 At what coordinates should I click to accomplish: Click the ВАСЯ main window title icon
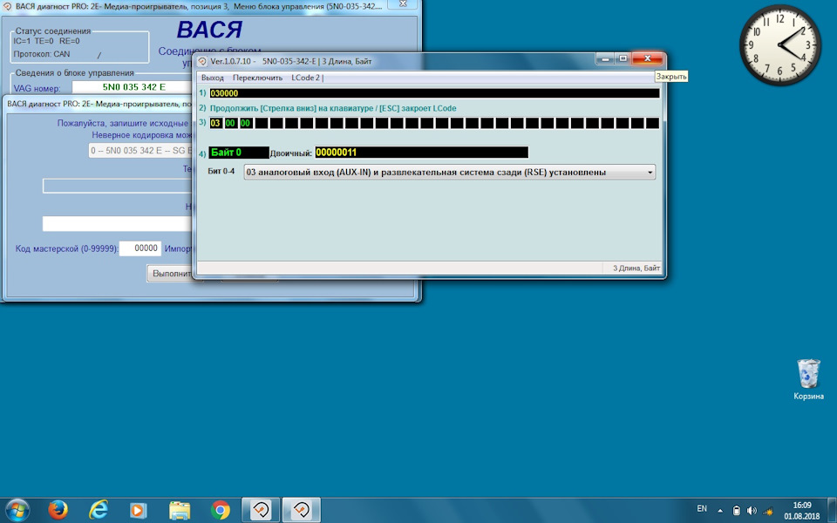(7, 6)
